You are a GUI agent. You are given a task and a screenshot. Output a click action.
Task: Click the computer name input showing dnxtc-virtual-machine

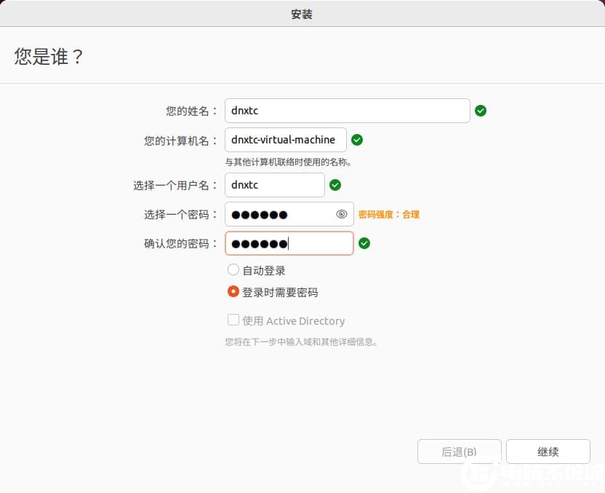tap(285, 139)
